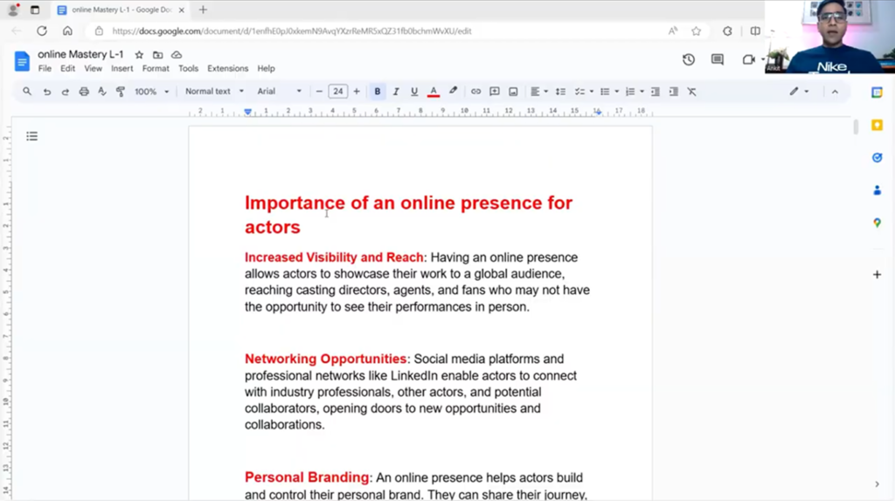Open Google Keep in side panel
This screenshot has width=895, height=501.
[877, 126]
